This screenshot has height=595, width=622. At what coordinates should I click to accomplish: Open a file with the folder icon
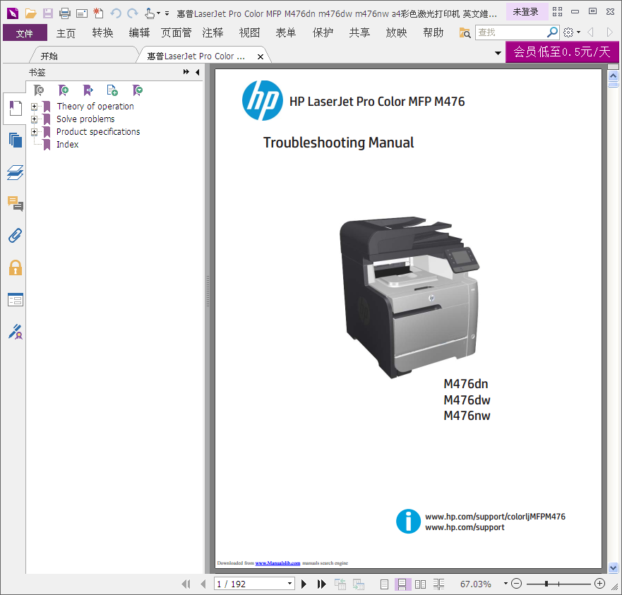coord(30,13)
